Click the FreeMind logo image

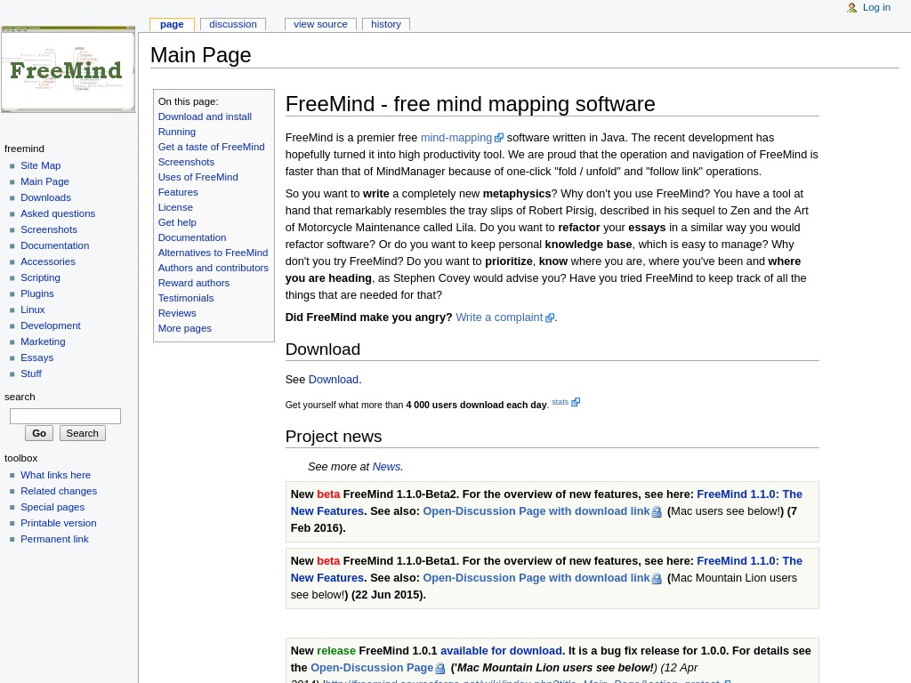(x=68, y=69)
